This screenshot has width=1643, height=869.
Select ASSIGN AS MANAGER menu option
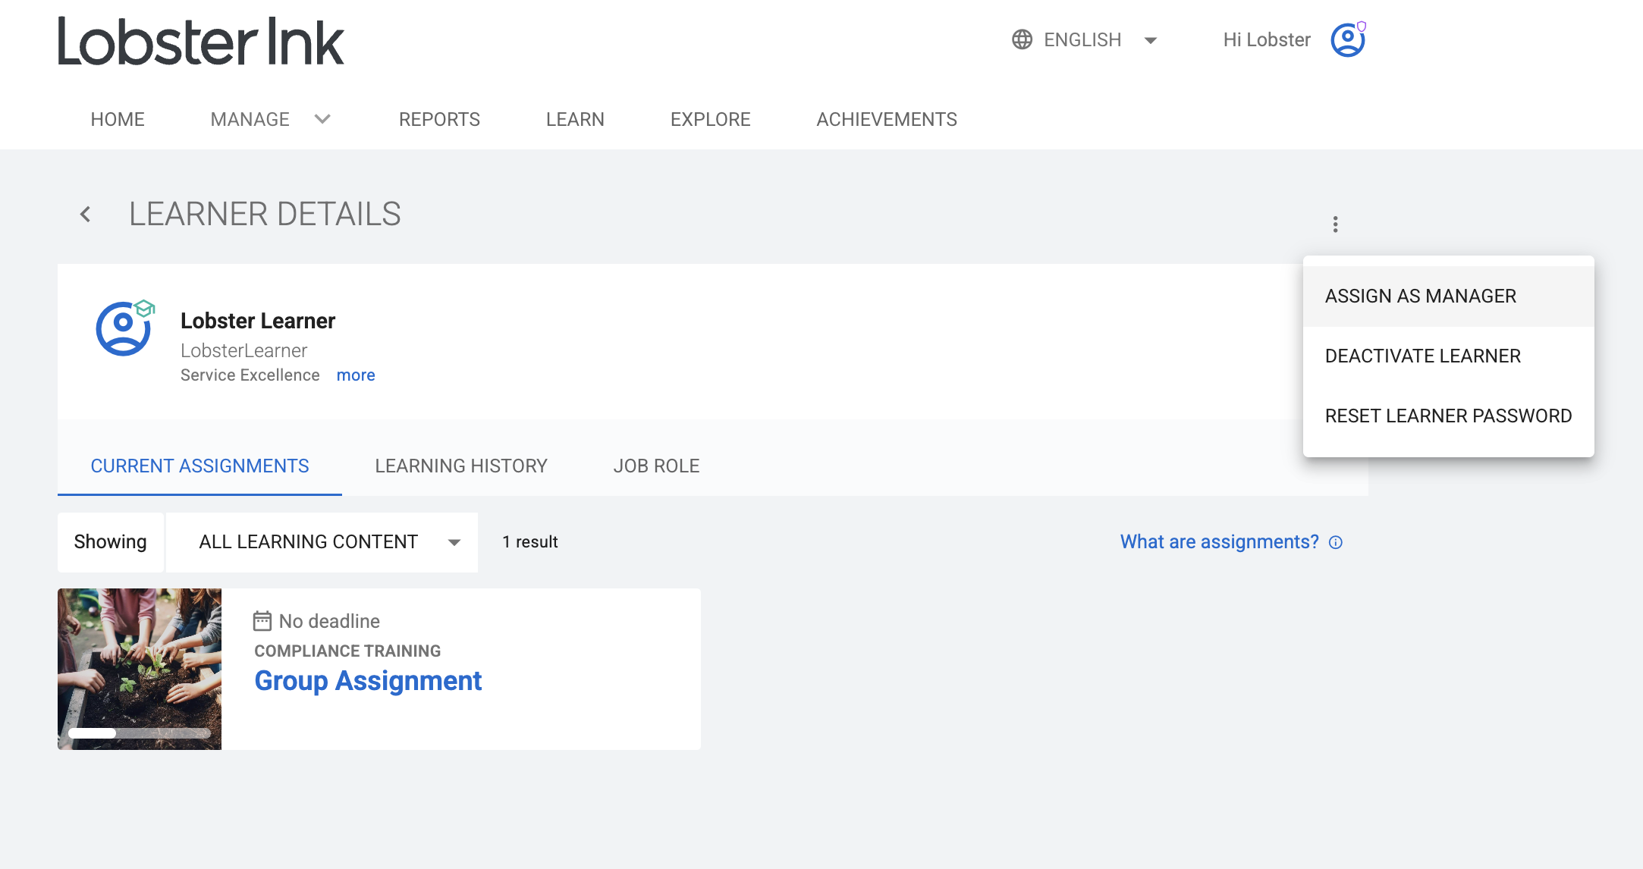point(1448,296)
